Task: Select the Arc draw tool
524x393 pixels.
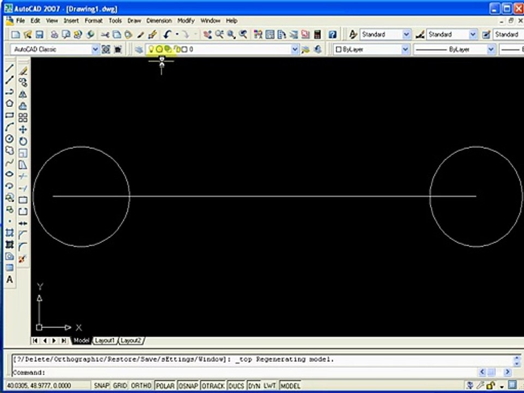Action: (10, 127)
